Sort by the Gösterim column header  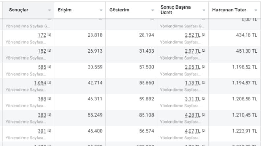tap(119, 10)
